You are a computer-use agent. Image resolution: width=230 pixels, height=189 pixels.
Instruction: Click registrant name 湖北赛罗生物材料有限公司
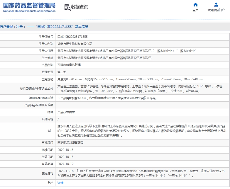(75, 44)
